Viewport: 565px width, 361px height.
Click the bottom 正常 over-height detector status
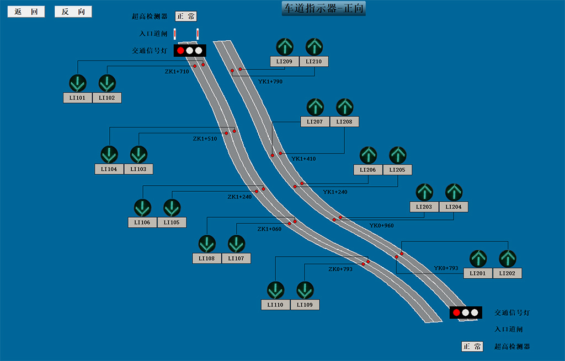tap(472, 347)
